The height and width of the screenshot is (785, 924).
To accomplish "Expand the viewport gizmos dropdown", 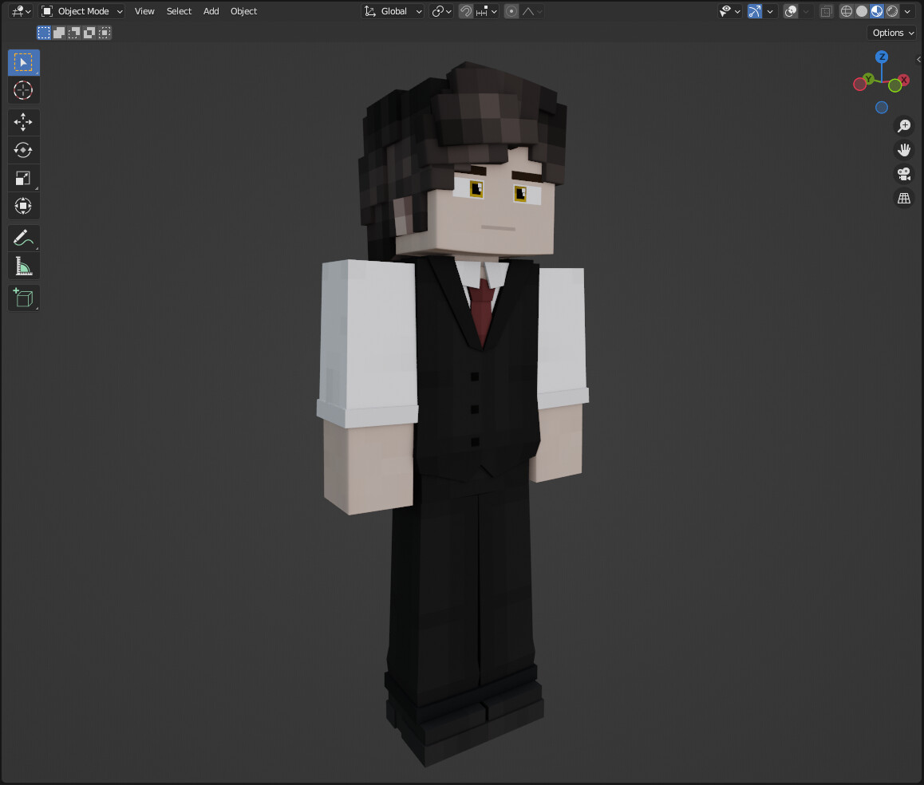I will [x=770, y=10].
